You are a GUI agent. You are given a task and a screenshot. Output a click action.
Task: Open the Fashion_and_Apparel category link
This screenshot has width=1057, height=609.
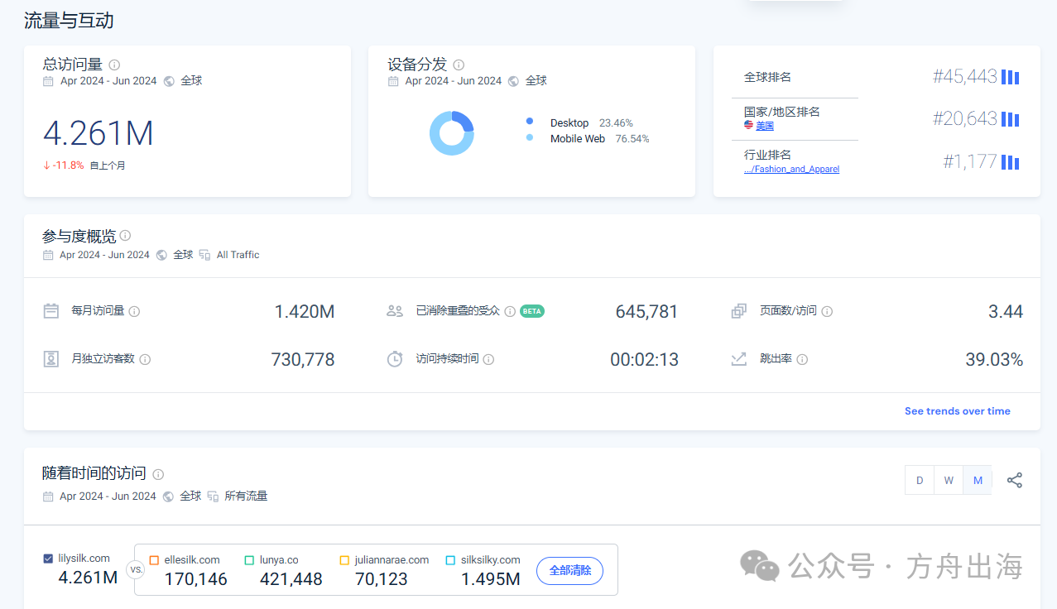click(x=791, y=169)
